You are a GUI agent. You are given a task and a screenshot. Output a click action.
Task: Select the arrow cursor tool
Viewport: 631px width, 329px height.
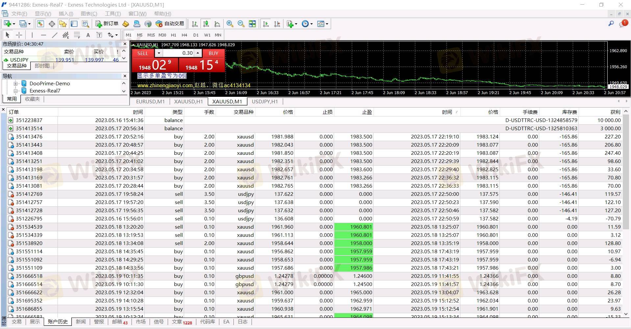pyautogui.click(x=8, y=35)
